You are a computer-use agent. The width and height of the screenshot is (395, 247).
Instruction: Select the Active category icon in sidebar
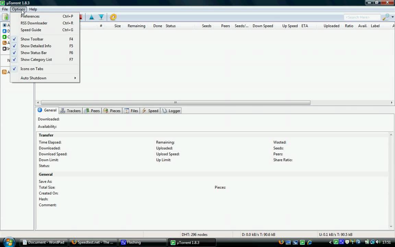4,43
